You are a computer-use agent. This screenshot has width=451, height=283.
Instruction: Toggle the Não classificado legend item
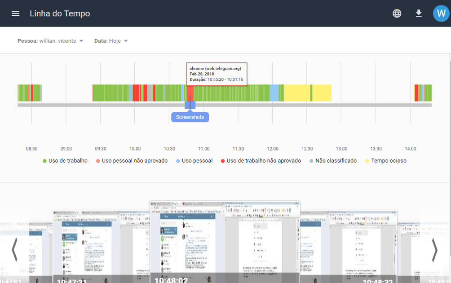[333, 161]
